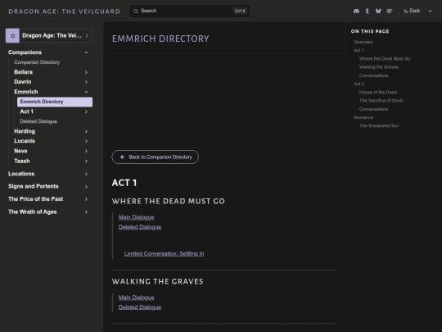Image resolution: width=442 pixels, height=332 pixels.
Task: Open The Wrath of Ages section
Action: (x=33, y=211)
